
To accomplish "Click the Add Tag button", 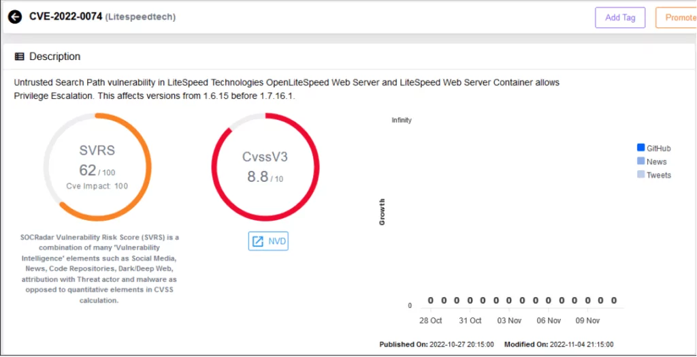I will click(x=620, y=18).
